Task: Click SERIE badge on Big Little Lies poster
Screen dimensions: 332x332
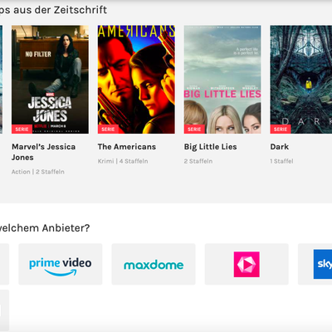Action: click(194, 129)
